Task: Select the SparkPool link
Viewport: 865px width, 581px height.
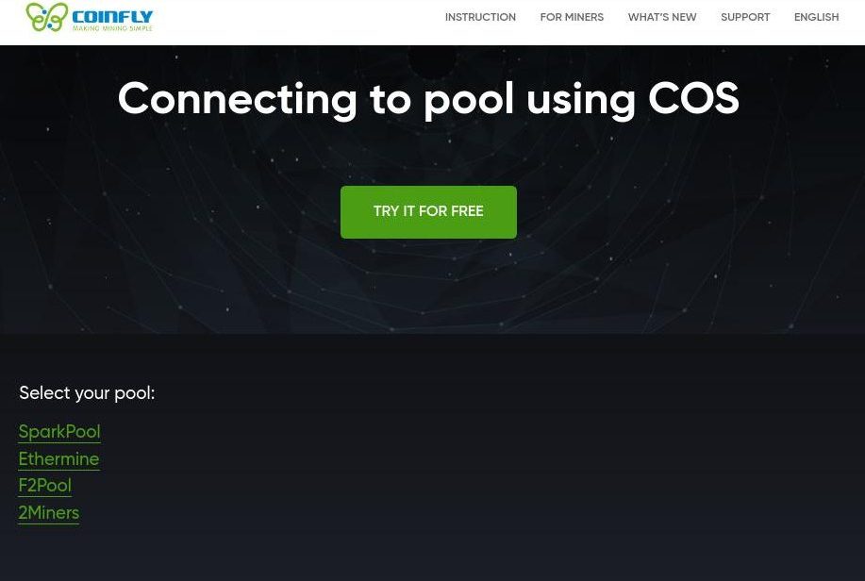Action: click(59, 431)
